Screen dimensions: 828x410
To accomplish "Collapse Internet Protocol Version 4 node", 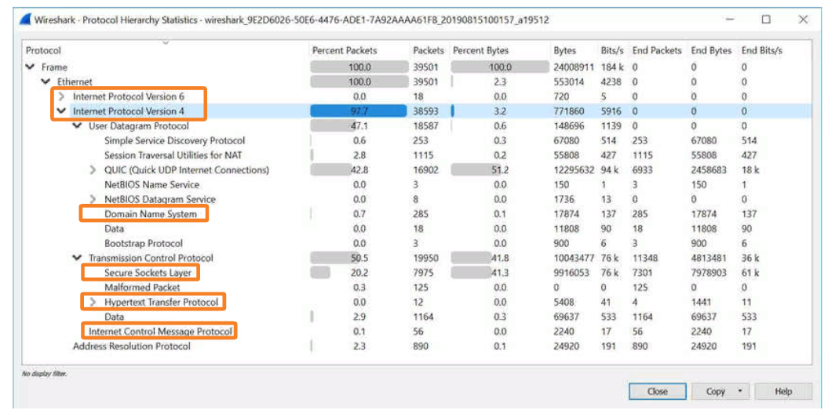I will (61, 111).
